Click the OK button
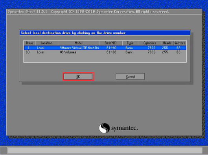The width and height of the screenshot is (208, 155). [78, 77]
